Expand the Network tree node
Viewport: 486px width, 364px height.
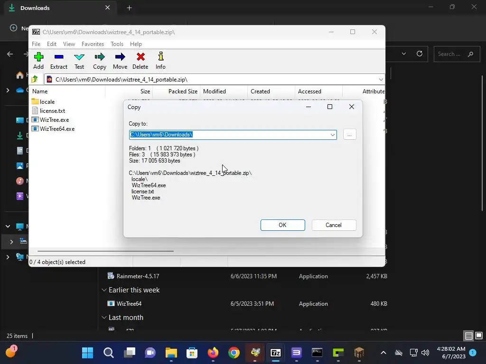[x=8, y=256]
